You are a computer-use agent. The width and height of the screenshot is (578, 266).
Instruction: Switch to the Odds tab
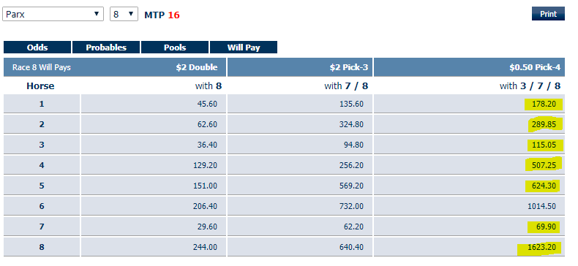[x=37, y=47]
